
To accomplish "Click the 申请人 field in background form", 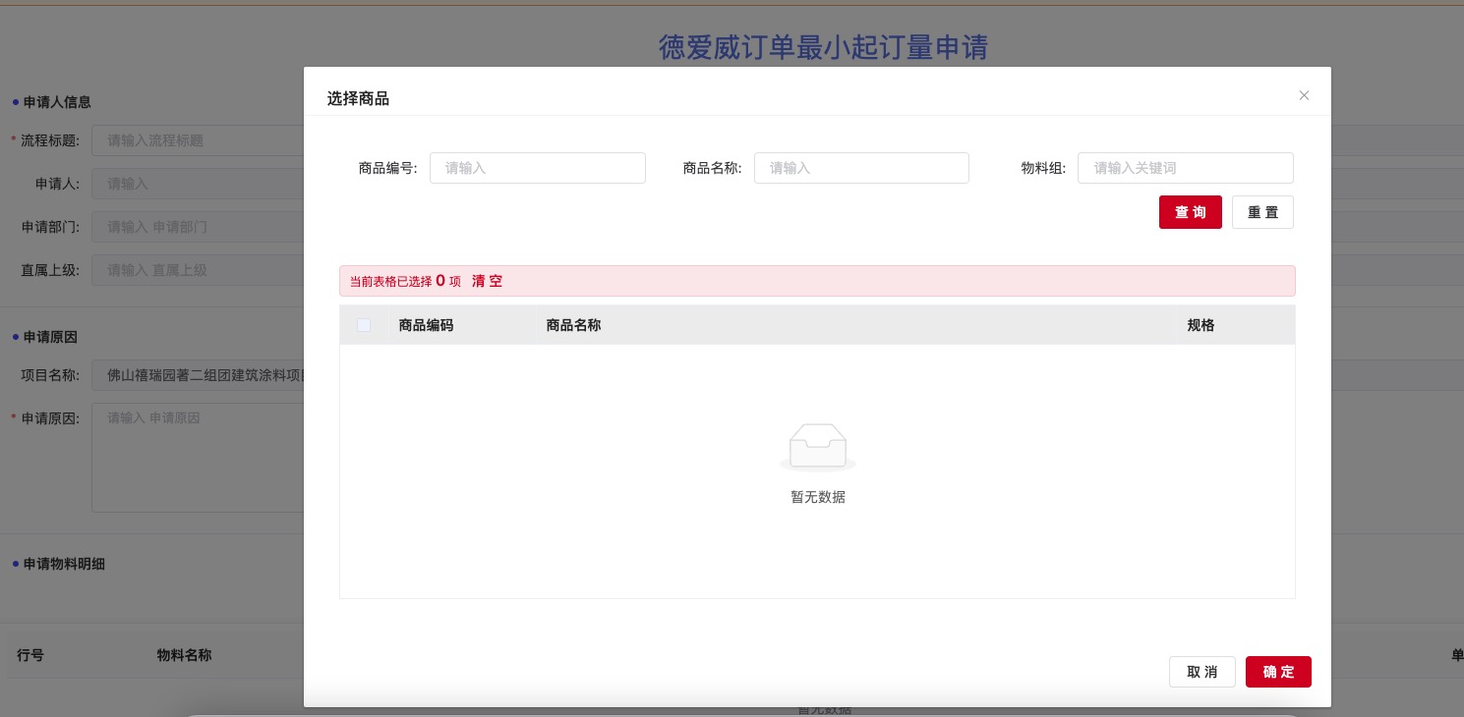I will [198, 184].
